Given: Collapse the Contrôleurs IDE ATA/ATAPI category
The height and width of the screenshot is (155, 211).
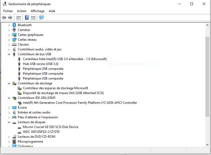Looking at the screenshot, I should [x=9, y=98].
